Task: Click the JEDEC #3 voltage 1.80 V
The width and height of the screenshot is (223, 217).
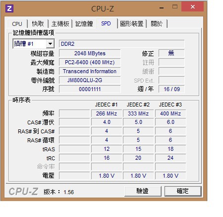Action: pyautogui.click(x=170, y=176)
